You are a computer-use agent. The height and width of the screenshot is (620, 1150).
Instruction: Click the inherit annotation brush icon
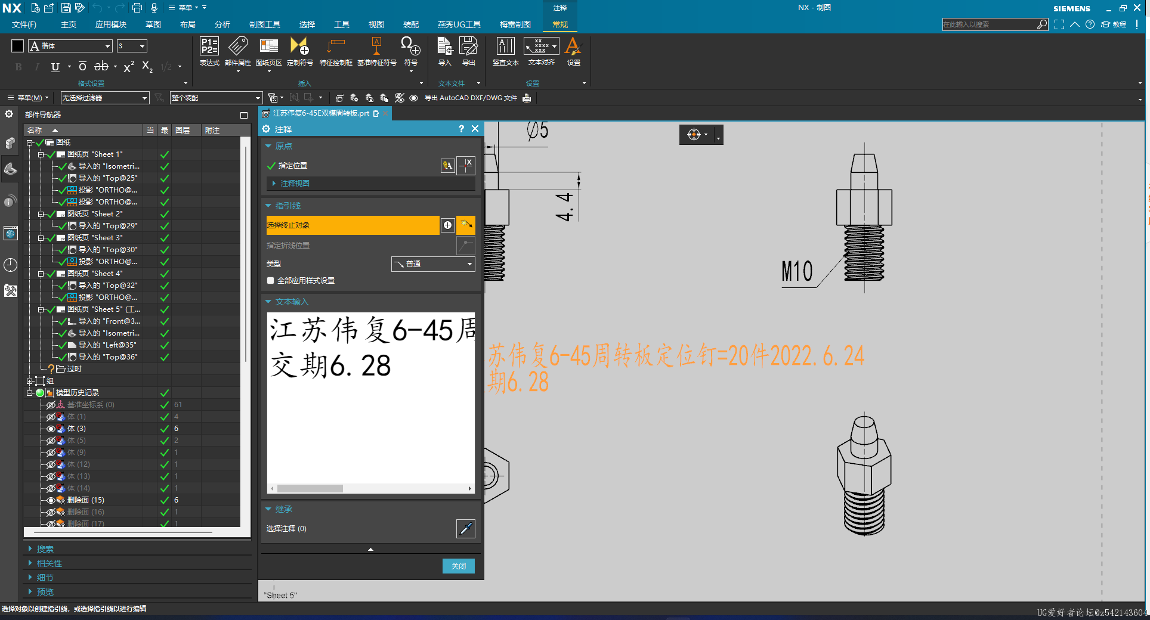(466, 528)
